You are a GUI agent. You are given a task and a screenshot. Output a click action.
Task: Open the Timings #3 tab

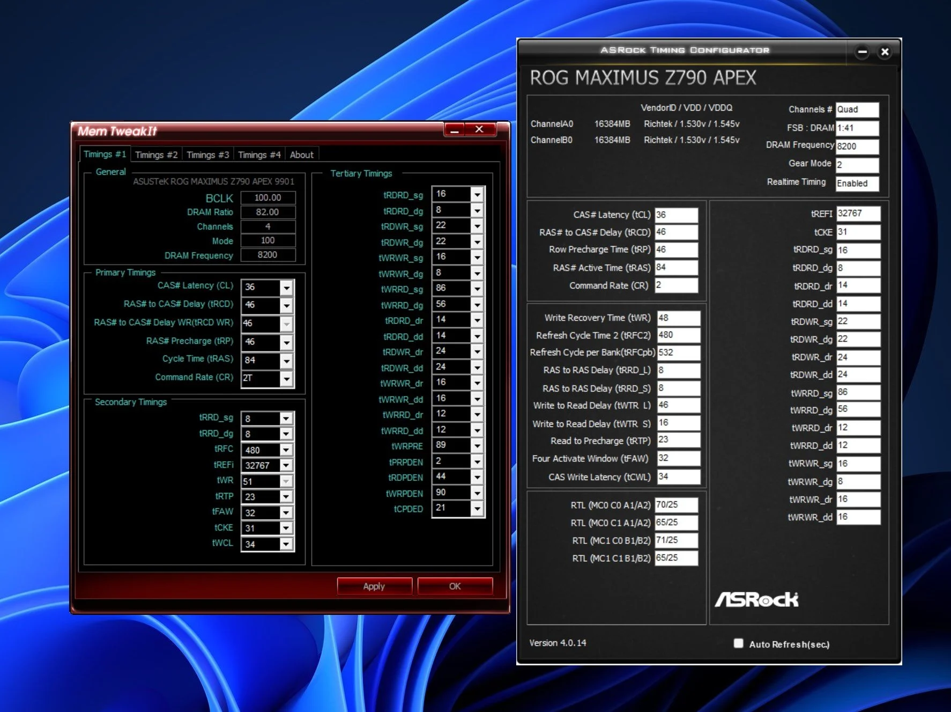[207, 155]
